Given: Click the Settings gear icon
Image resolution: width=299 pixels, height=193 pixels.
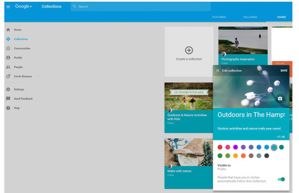Looking at the screenshot, I should pos(8,89).
